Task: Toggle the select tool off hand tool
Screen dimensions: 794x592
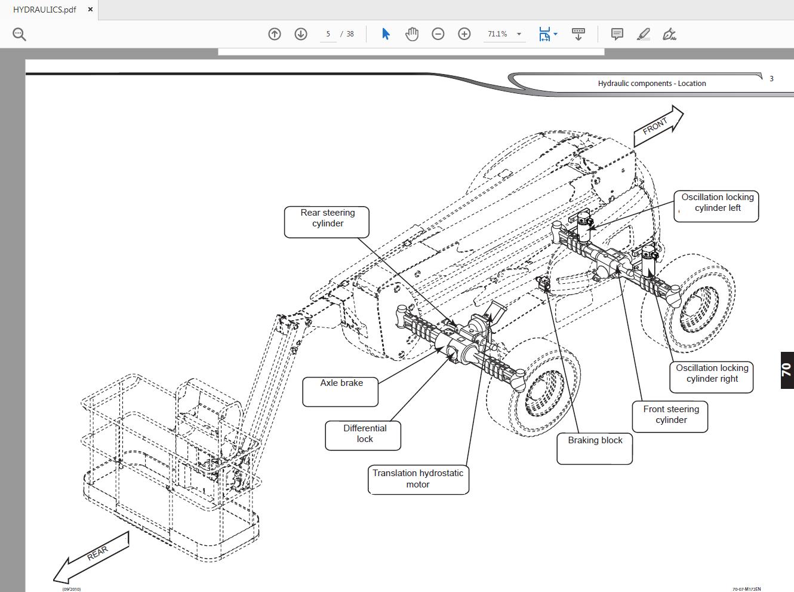Action: click(386, 34)
